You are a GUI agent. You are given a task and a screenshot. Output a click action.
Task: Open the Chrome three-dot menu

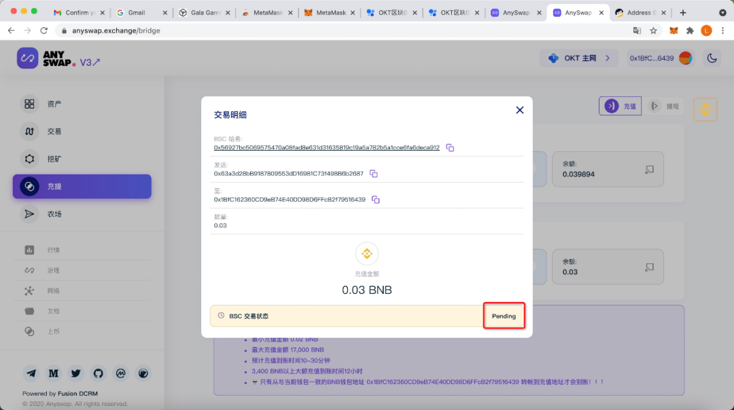(x=722, y=31)
